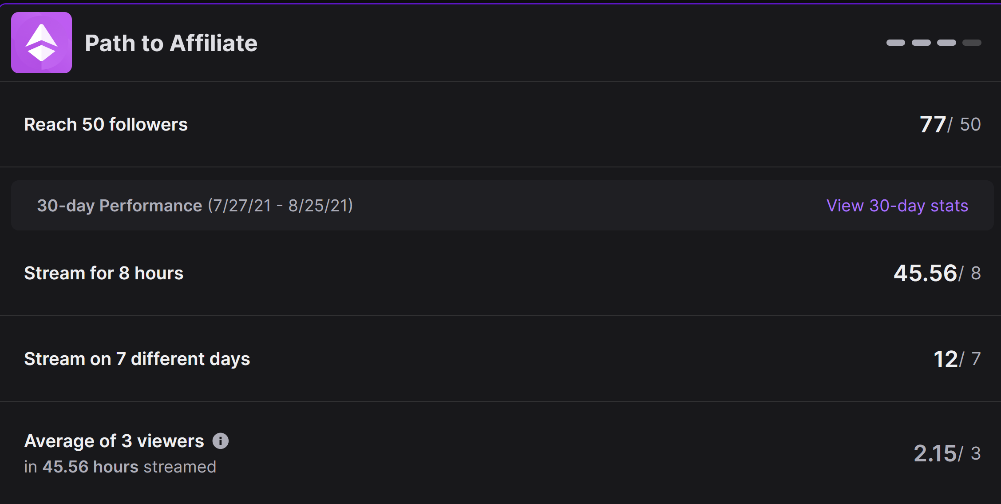The height and width of the screenshot is (504, 1001).
Task: Click the Path to Affiliate heading
Action: pyautogui.click(x=171, y=43)
